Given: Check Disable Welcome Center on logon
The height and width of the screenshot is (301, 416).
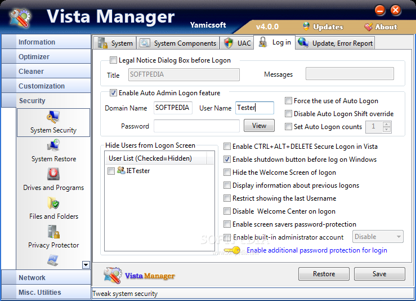Looking at the screenshot, I should (x=227, y=211).
